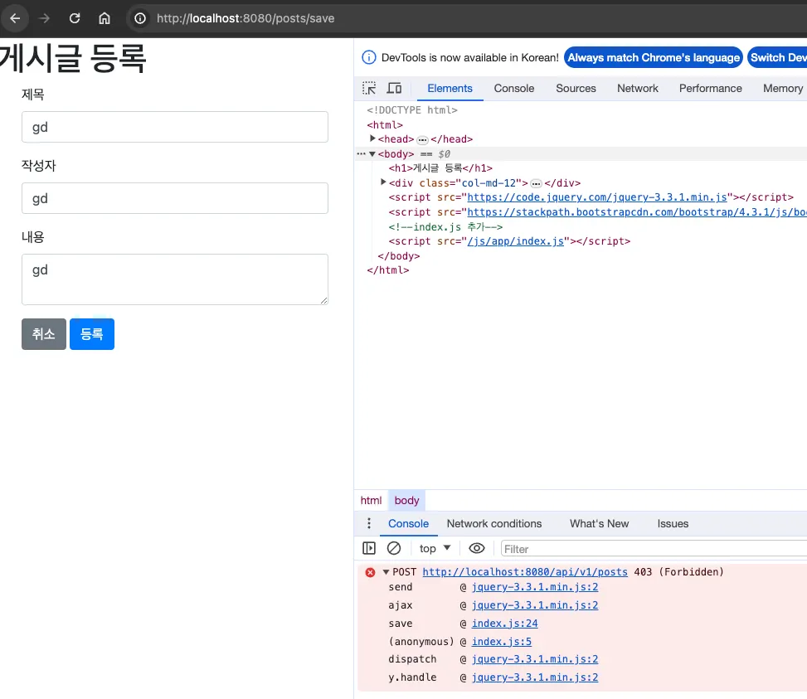This screenshot has width=807, height=699.
Task: Open live expression eye icon
Action: pyautogui.click(x=476, y=548)
